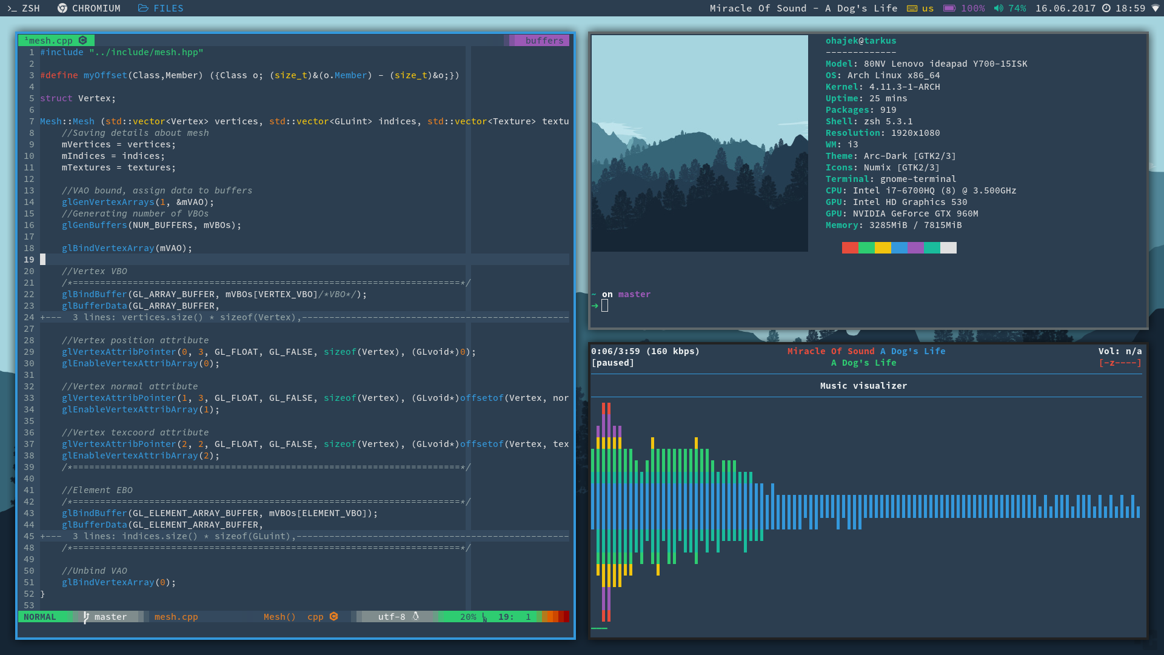Viewport: 1164px width, 655px height.
Task: Click the keyboard layout icon beside us
Action: coord(912,8)
